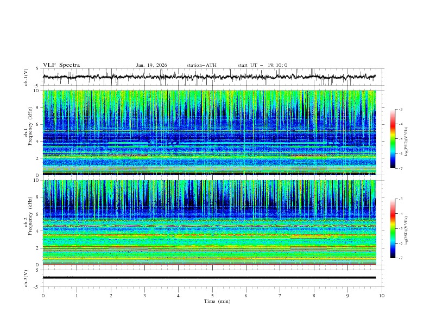This screenshot has width=430, height=332.
Task: Click the time axis tick label "0"
Action: pos(43,296)
